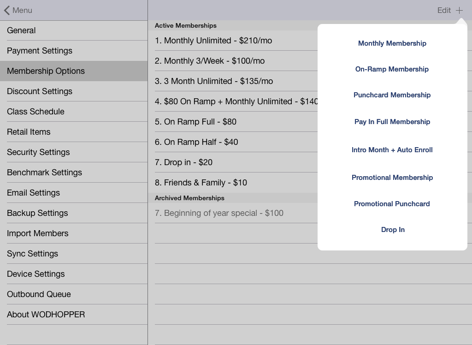Image resolution: width=472 pixels, height=345 pixels.
Task: Choose Drop In in the popup
Action: click(x=393, y=230)
